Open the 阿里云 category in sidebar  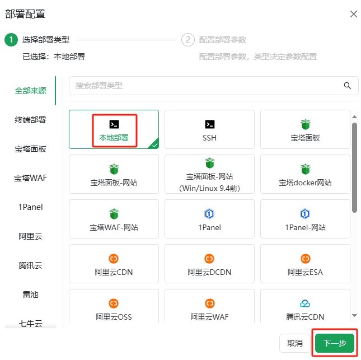click(31, 236)
